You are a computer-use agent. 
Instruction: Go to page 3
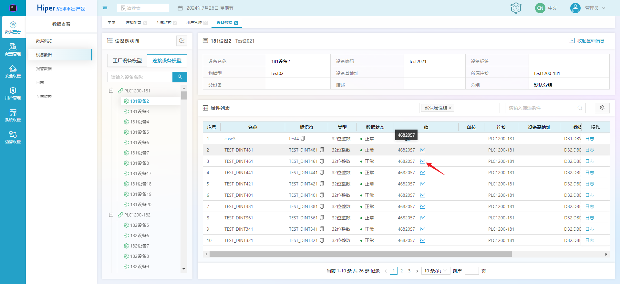coord(409,271)
